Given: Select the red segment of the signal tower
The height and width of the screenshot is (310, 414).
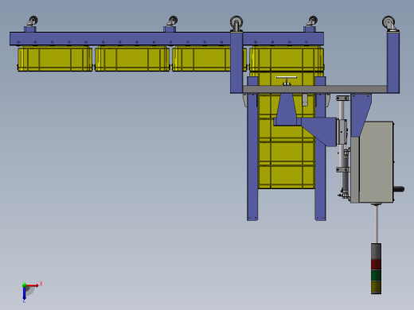Looking at the screenshot, I should [376, 265].
